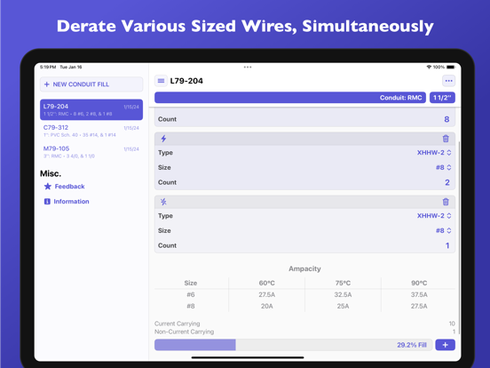This screenshot has height=368, width=490.
Task: Click the 29.2% Fill progress bar
Action: 293,345
